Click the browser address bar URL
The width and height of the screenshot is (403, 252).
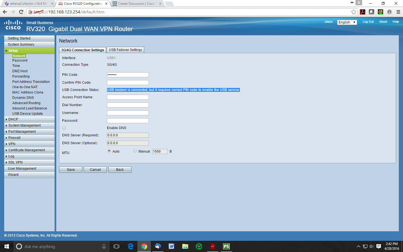pos(69,12)
